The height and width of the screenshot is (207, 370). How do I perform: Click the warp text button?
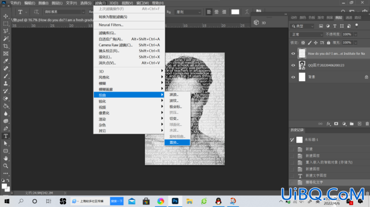point(247,11)
